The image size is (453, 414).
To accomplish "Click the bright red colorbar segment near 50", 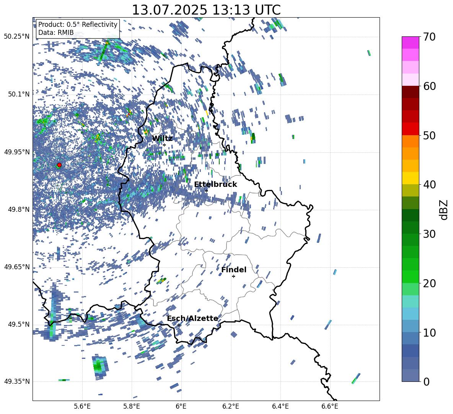I will (x=410, y=129).
